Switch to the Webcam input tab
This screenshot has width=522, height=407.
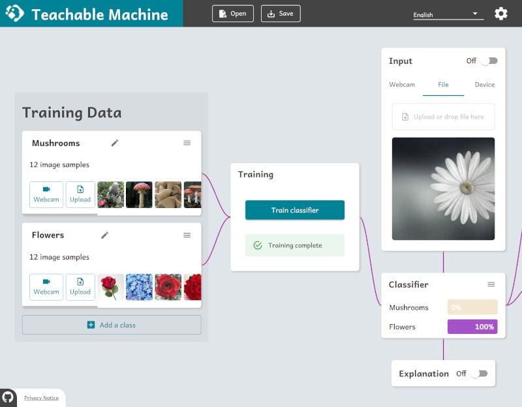pos(403,84)
